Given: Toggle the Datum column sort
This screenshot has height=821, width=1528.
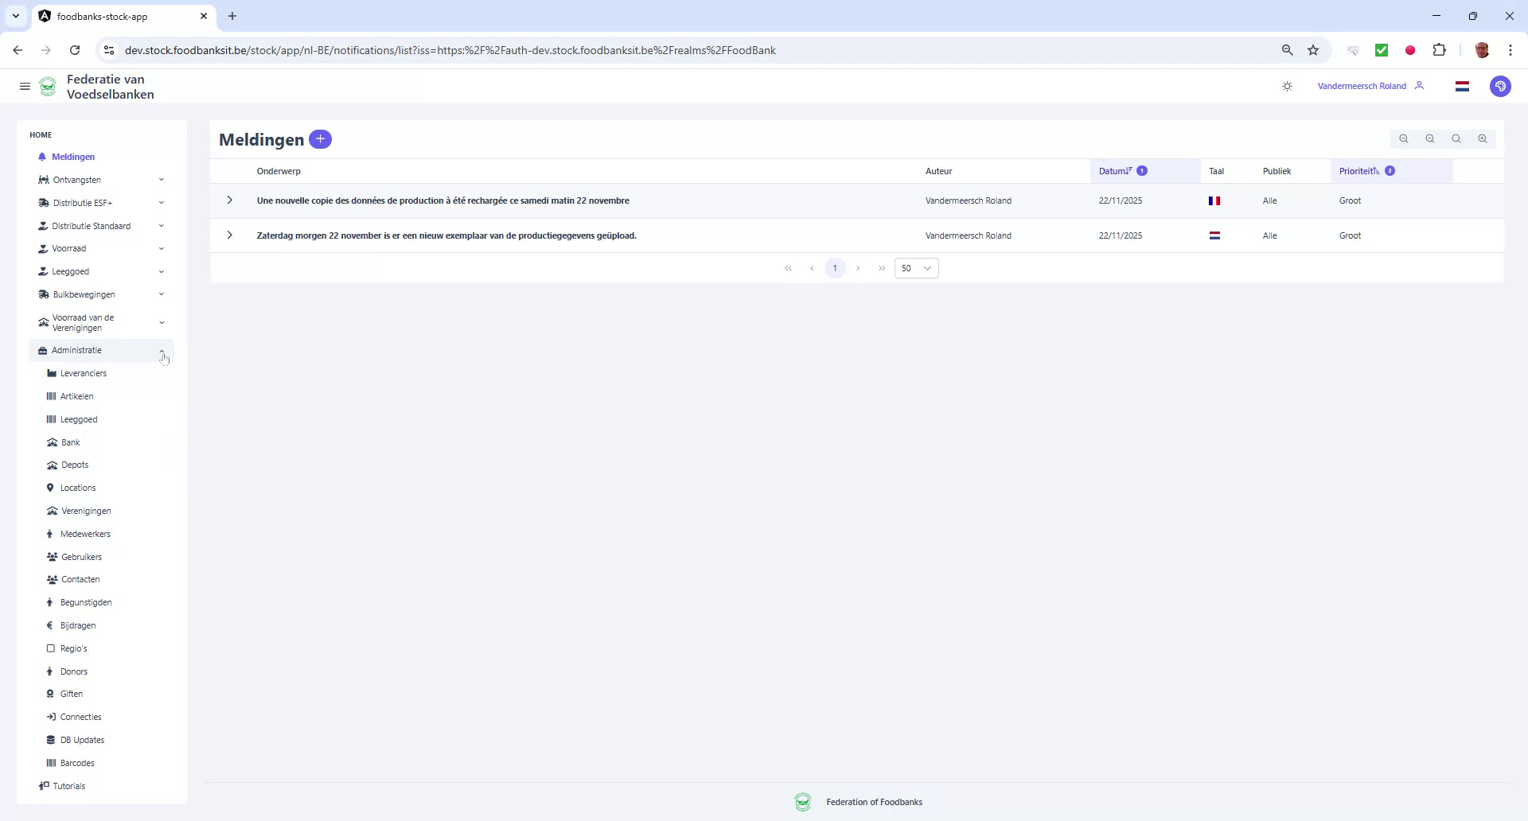Looking at the screenshot, I should pos(1114,170).
